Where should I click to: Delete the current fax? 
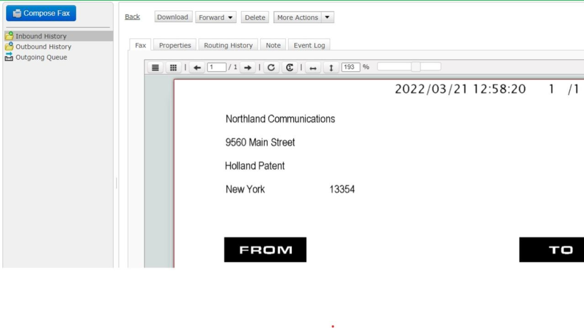click(255, 17)
